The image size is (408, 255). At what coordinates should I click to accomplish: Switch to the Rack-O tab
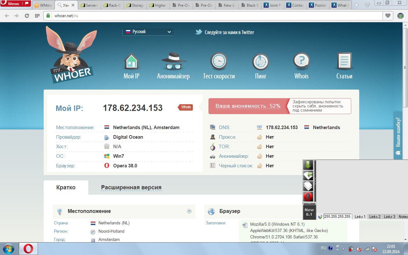(112, 5)
